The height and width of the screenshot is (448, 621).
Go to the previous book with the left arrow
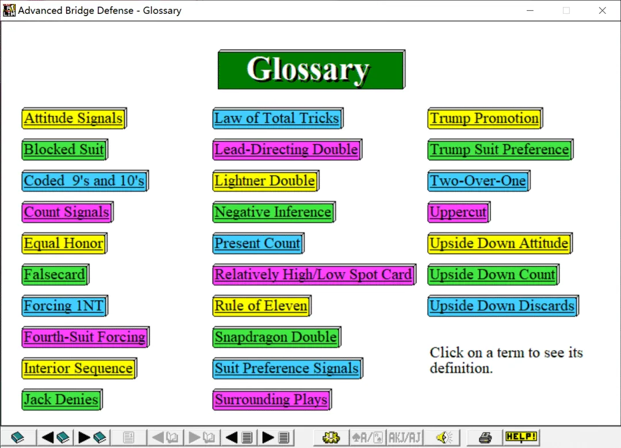coord(55,437)
